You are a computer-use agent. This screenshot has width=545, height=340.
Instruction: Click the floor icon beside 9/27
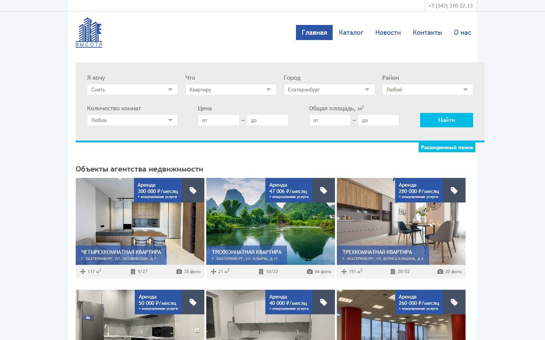tap(133, 272)
